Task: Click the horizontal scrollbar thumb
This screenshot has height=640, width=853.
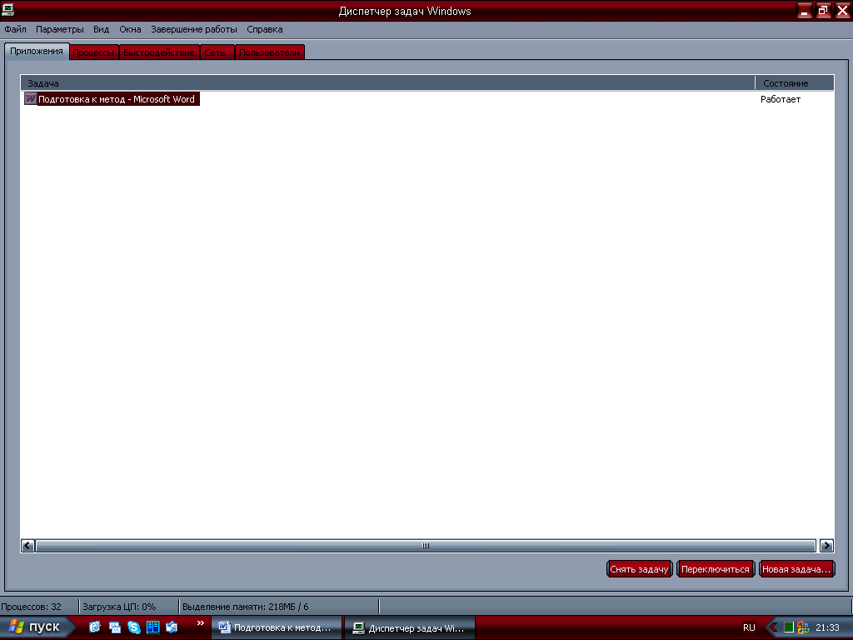Action: (x=426, y=545)
